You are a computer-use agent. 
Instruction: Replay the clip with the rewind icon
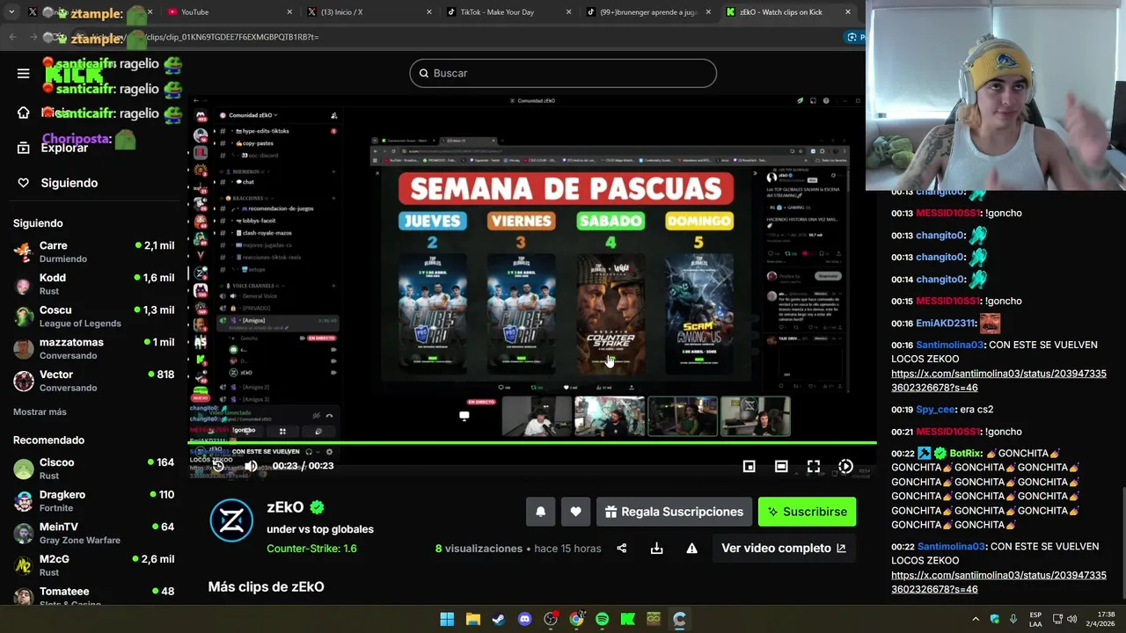tap(218, 466)
